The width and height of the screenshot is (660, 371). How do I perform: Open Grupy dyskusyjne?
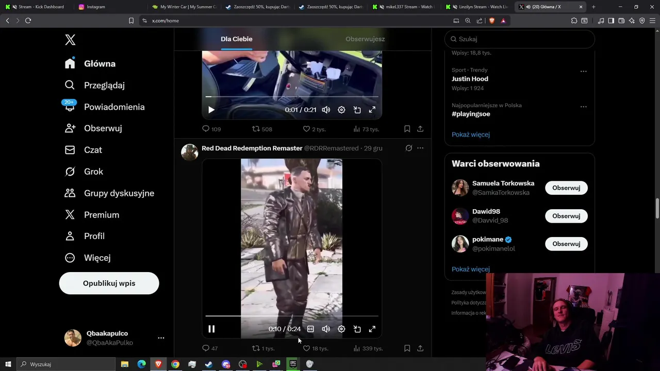109,193
